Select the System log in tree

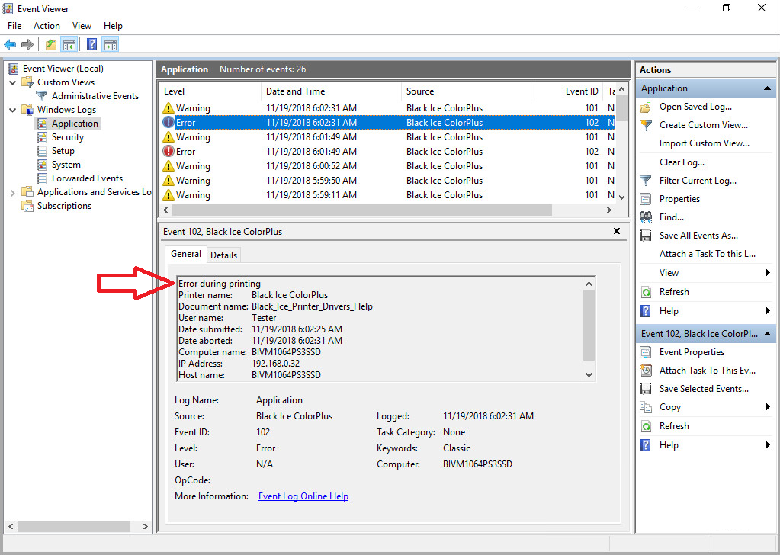66,165
